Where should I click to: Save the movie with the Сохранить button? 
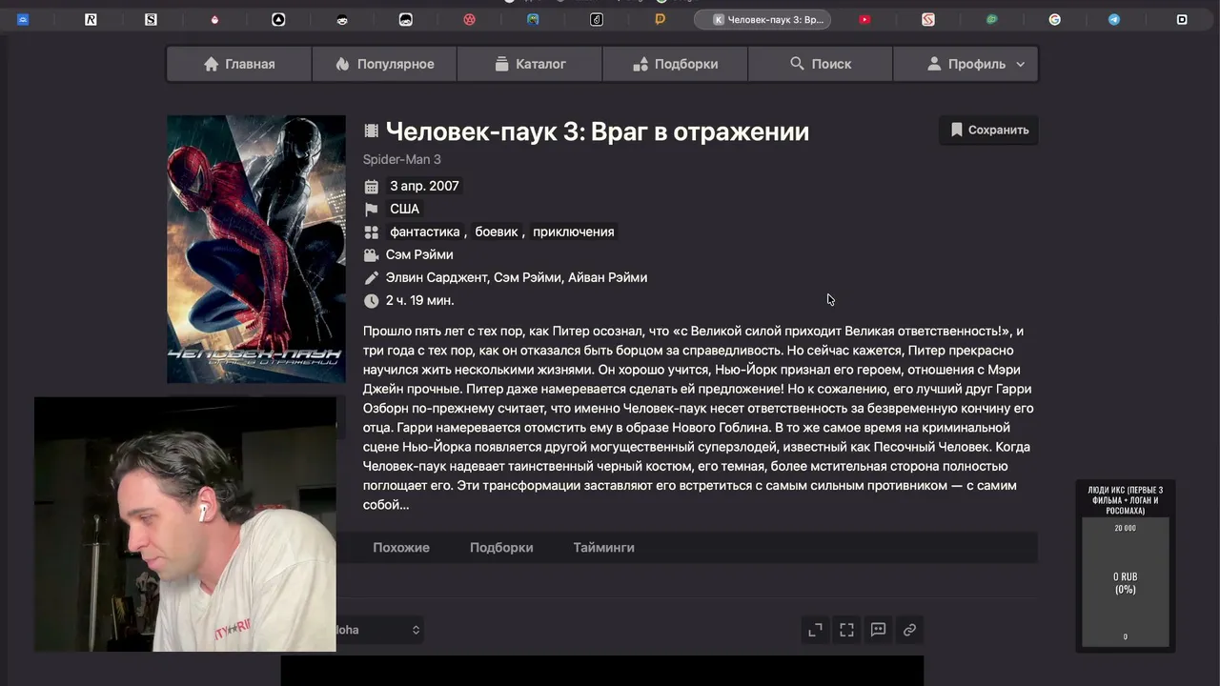(x=988, y=130)
